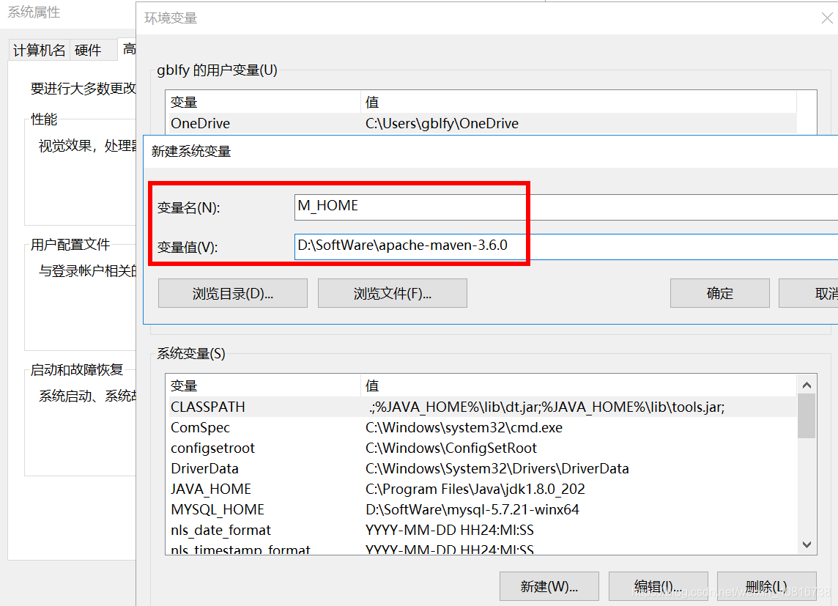Click the 浏览文件(F)... button
The width and height of the screenshot is (838, 606).
click(x=393, y=293)
